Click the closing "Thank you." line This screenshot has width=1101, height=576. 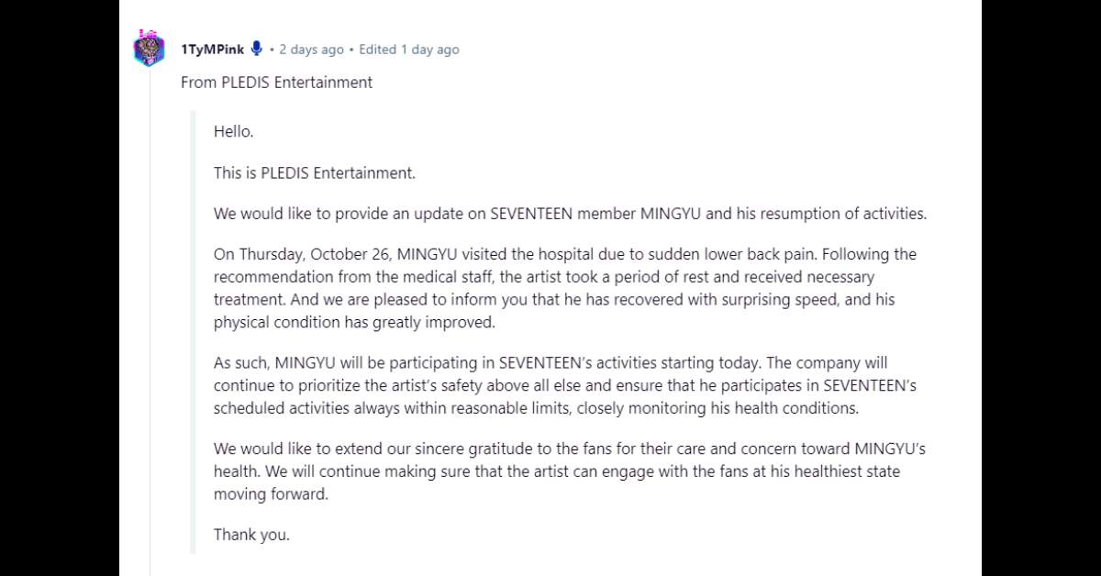[x=251, y=535]
